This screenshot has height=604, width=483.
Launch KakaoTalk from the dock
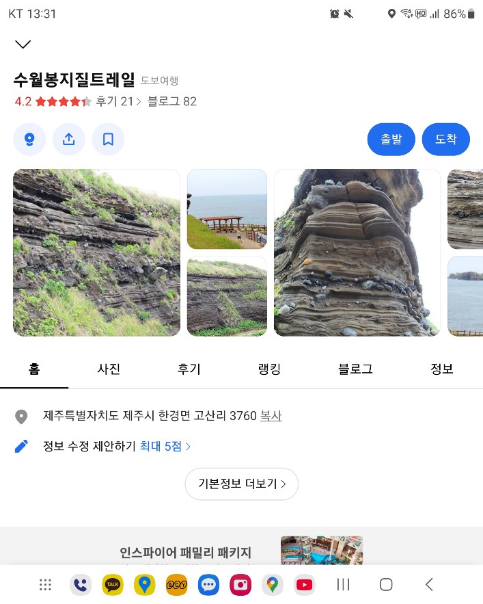[x=113, y=585]
